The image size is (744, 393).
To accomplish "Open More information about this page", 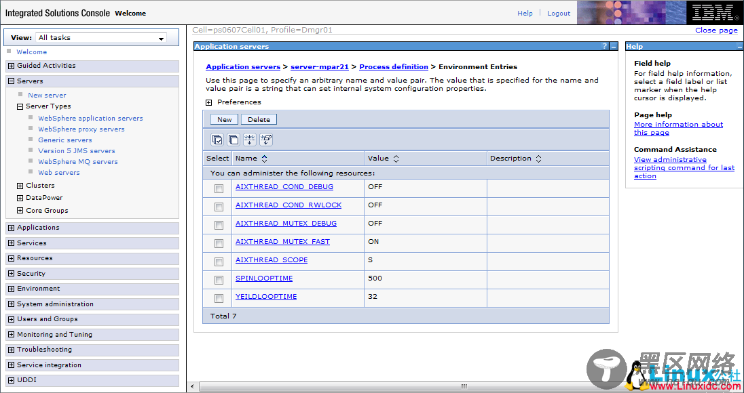I will tap(679, 129).
